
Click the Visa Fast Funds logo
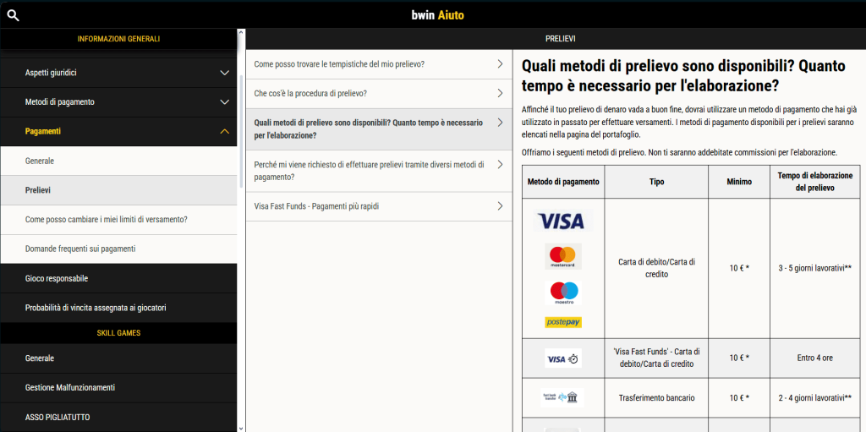562,358
